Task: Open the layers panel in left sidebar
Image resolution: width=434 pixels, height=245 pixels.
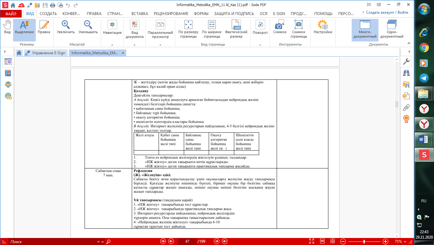Action: click(x=8, y=85)
